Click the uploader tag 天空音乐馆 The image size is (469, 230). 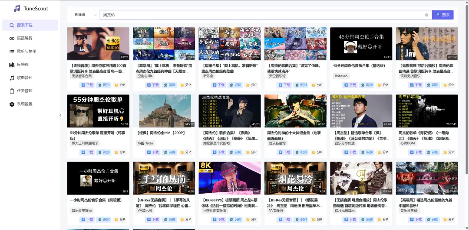[x=277, y=76]
